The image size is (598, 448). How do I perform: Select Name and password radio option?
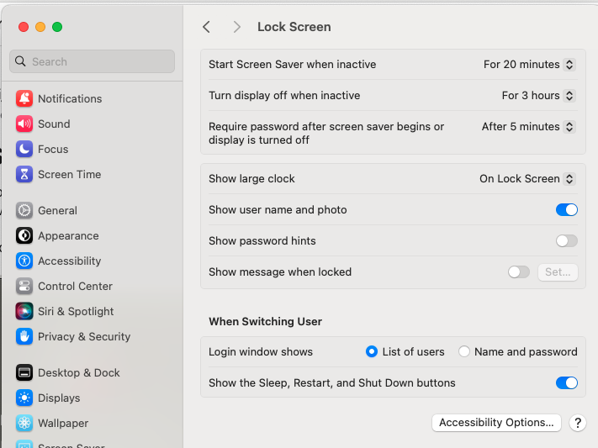click(464, 351)
